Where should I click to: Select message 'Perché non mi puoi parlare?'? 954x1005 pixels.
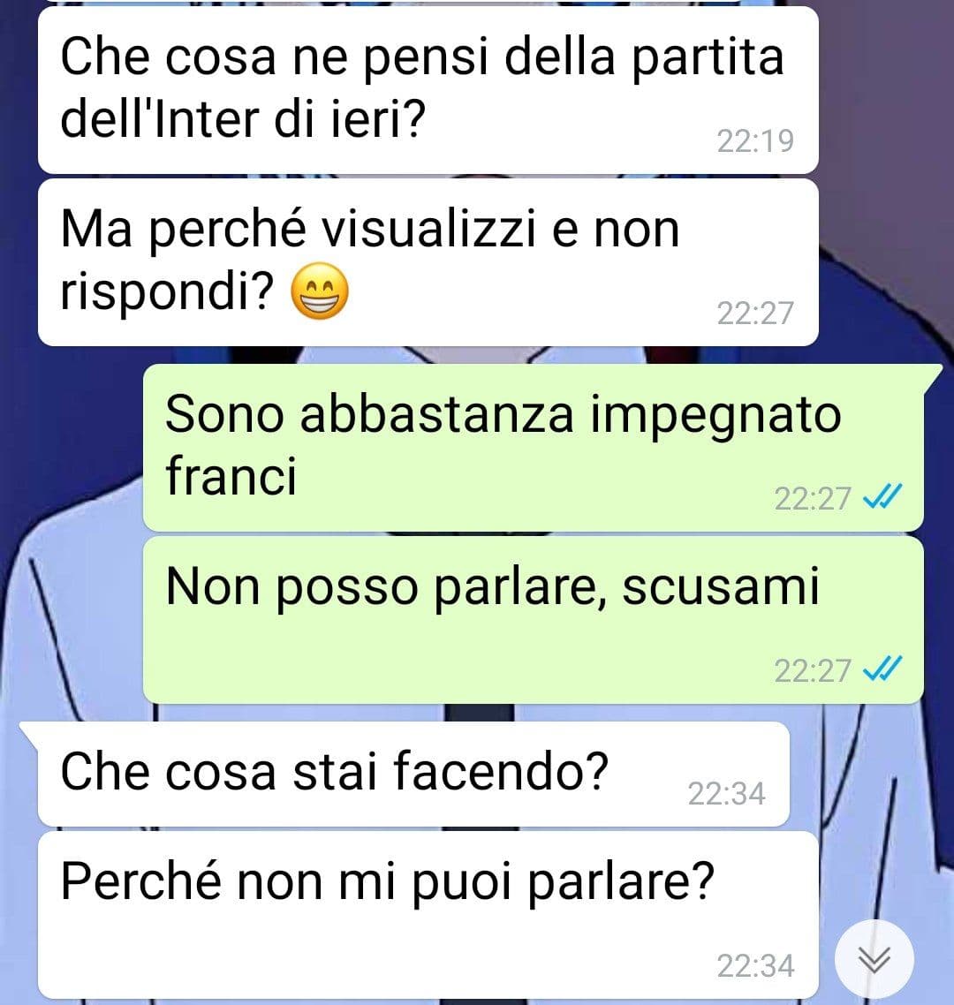[x=428, y=915]
